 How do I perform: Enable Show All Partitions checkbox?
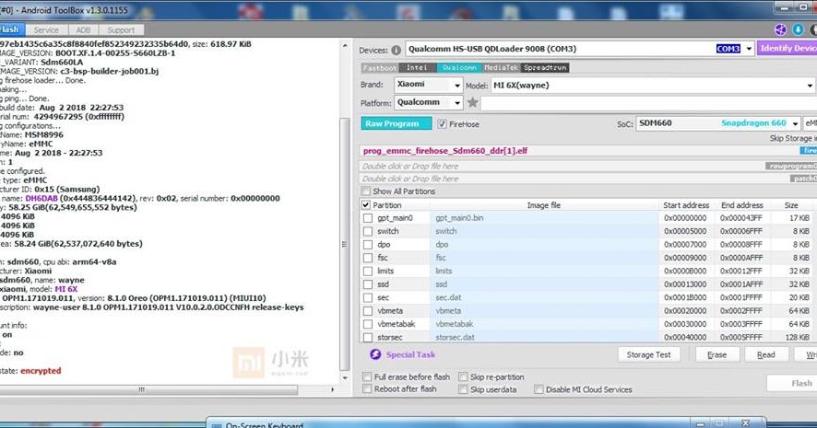[366, 191]
